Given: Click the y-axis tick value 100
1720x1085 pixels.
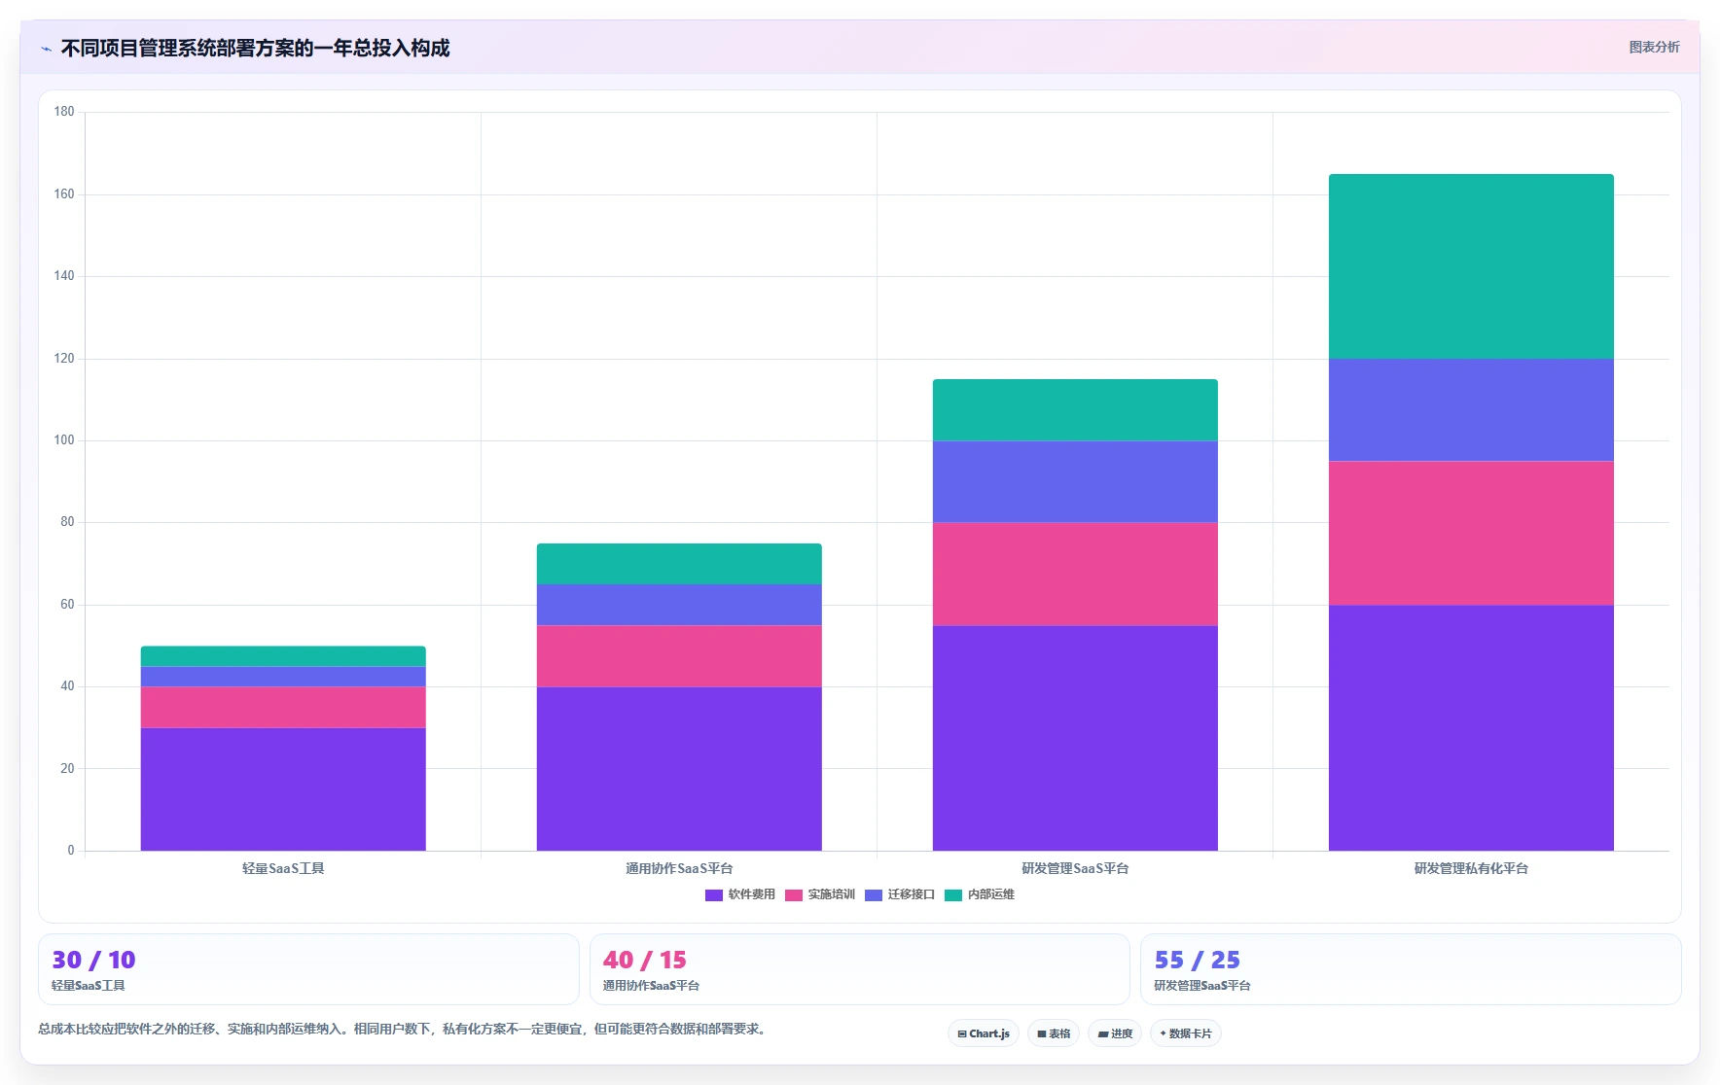Looking at the screenshot, I should pos(64,440).
